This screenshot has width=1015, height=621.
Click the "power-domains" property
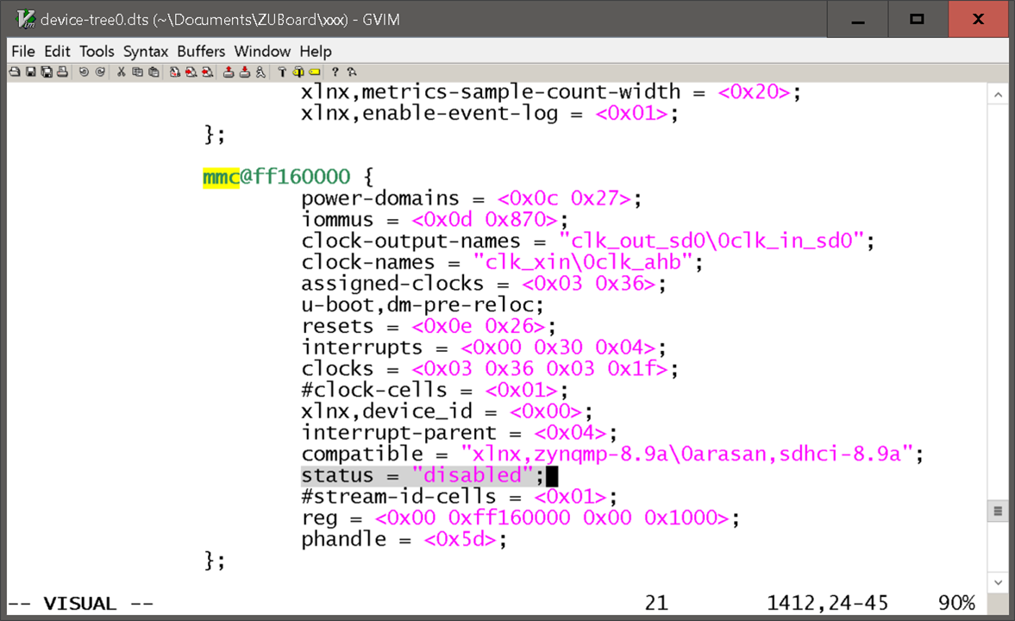(x=380, y=198)
